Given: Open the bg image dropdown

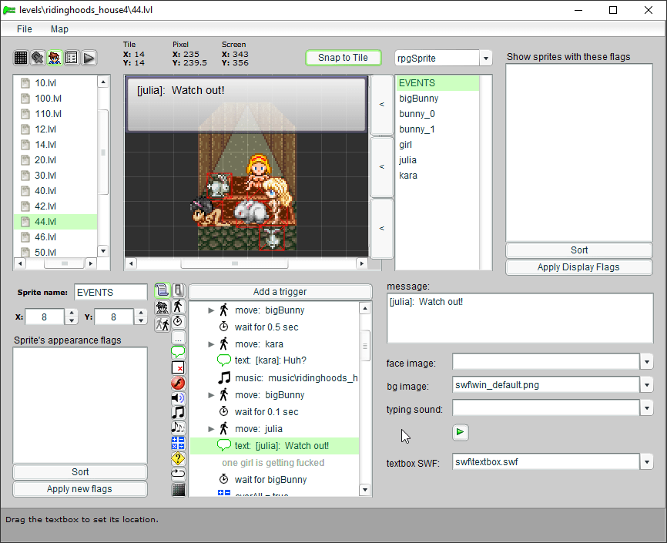Looking at the screenshot, I should click(647, 385).
